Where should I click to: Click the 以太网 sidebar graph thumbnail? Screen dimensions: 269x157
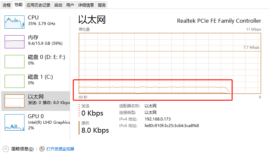coord(15,101)
